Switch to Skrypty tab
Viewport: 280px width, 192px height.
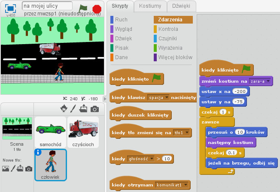[120, 6]
